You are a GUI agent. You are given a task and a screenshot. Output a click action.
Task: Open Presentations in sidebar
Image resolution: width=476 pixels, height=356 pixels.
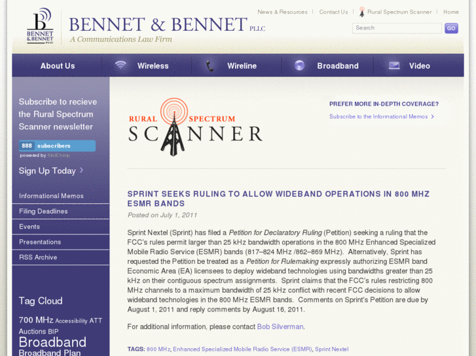(40, 242)
